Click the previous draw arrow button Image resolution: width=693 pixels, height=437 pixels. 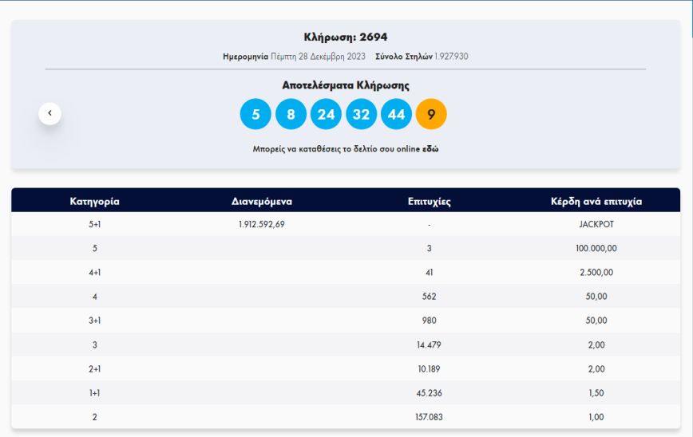point(49,113)
